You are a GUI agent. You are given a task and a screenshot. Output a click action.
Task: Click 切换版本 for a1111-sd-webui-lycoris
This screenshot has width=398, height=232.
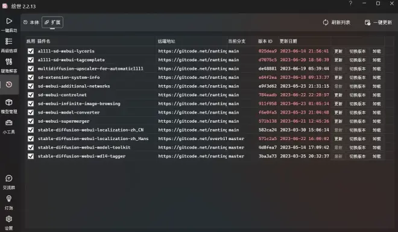coord(358,51)
